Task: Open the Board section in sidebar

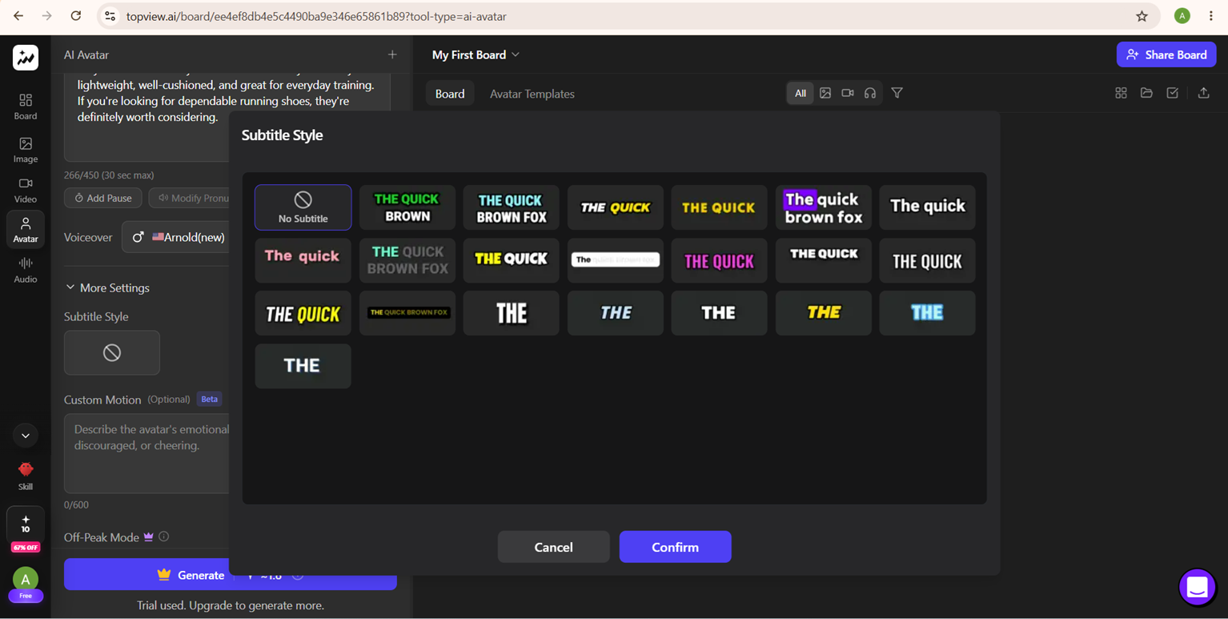Action: tap(26, 107)
